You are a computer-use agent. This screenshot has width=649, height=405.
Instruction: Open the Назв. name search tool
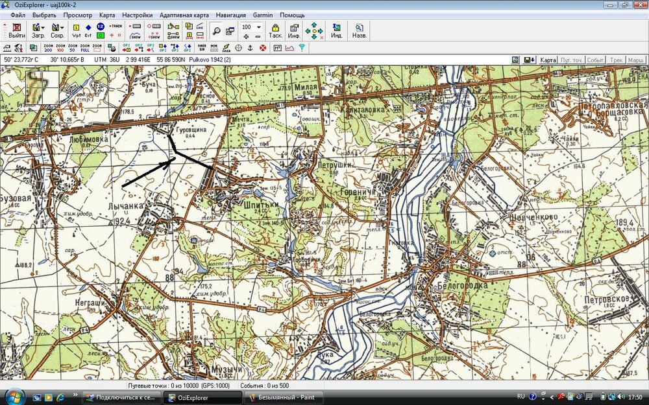click(359, 30)
